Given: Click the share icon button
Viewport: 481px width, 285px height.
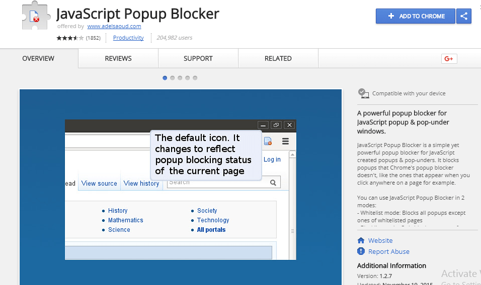Looking at the screenshot, I should point(463,16).
